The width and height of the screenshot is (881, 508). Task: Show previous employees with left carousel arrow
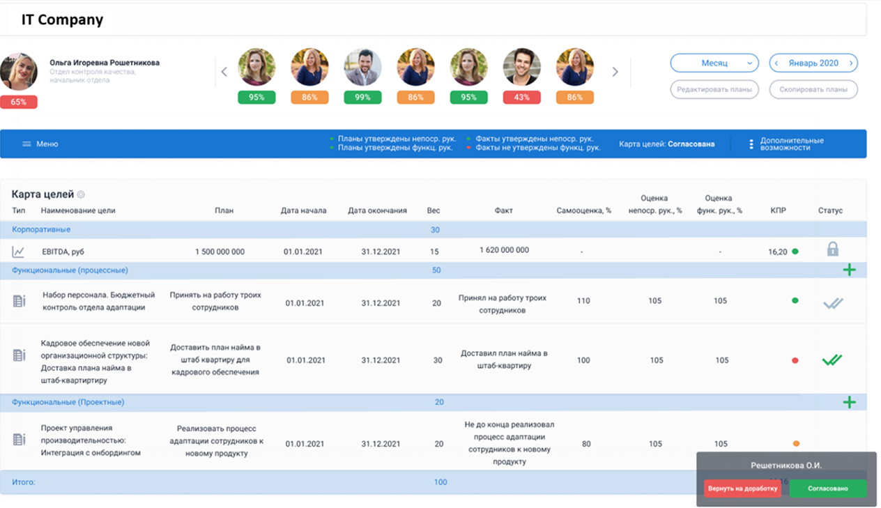pyautogui.click(x=224, y=72)
